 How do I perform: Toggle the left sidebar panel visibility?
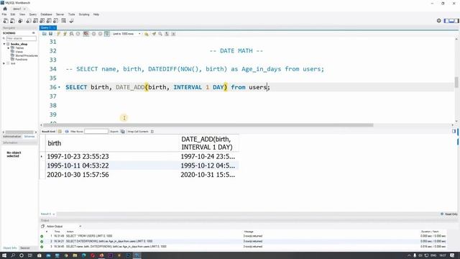446,21
